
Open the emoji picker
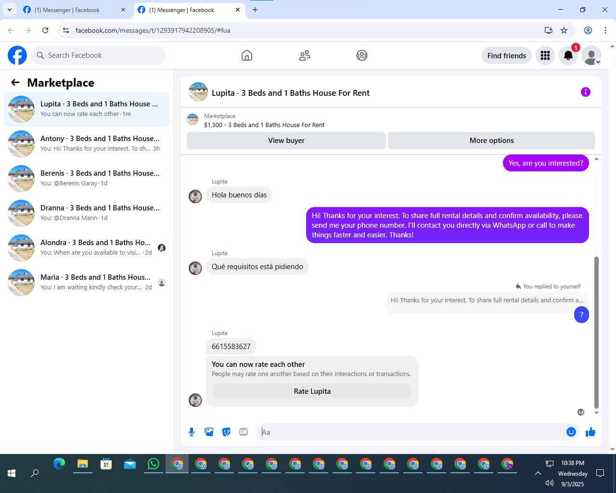(x=571, y=432)
